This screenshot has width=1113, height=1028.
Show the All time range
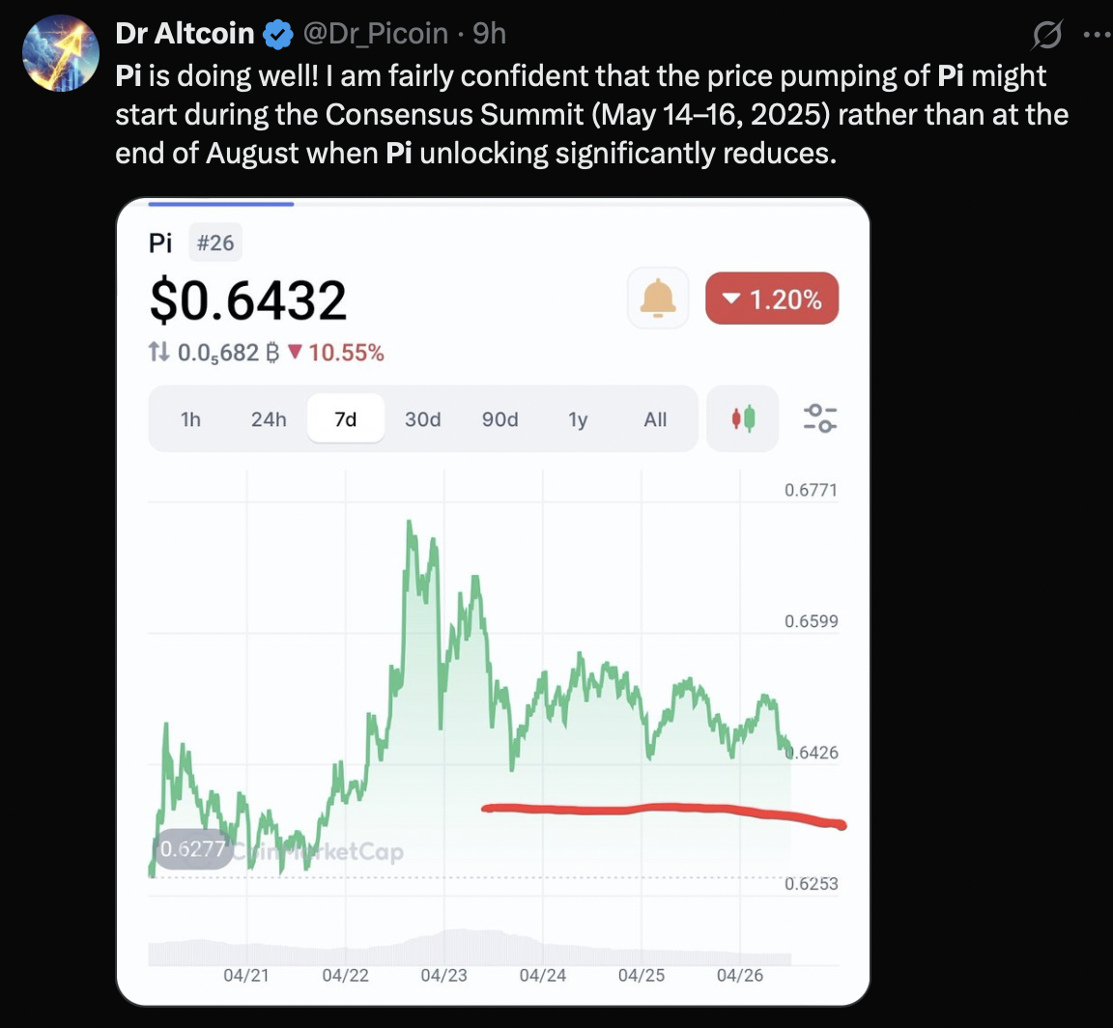(x=655, y=419)
